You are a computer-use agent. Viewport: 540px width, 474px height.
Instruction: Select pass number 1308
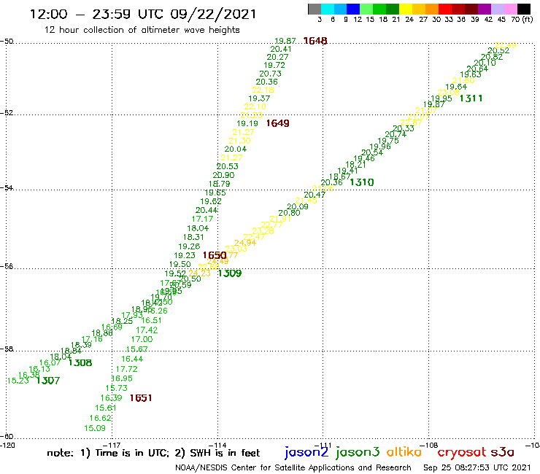(x=80, y=362)
